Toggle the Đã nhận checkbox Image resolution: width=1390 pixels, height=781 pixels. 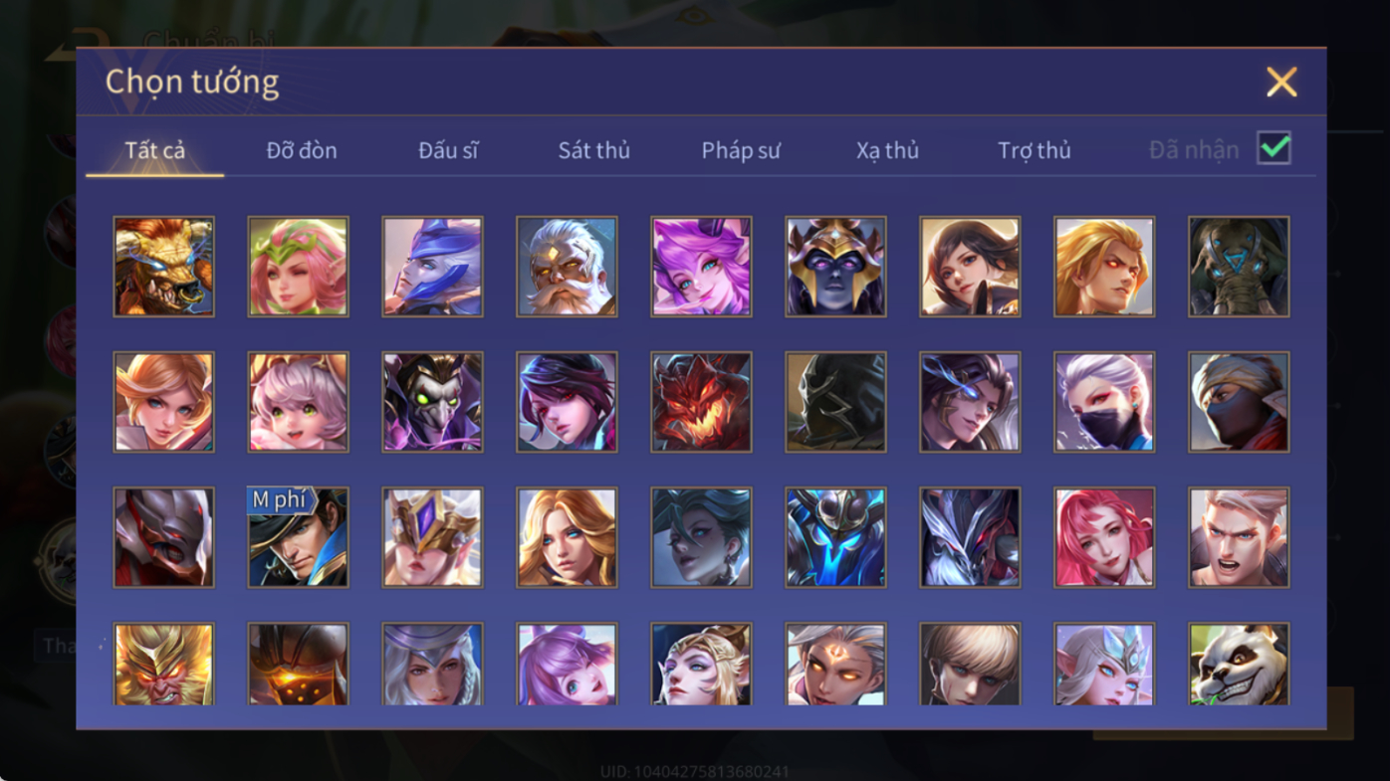point(1274,148)
